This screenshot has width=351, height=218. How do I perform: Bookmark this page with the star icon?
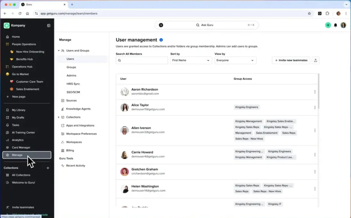(309, 13)
